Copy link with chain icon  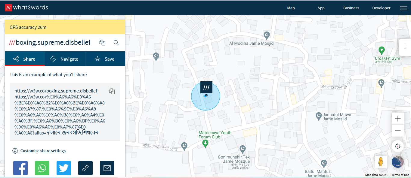pos(85,168)
